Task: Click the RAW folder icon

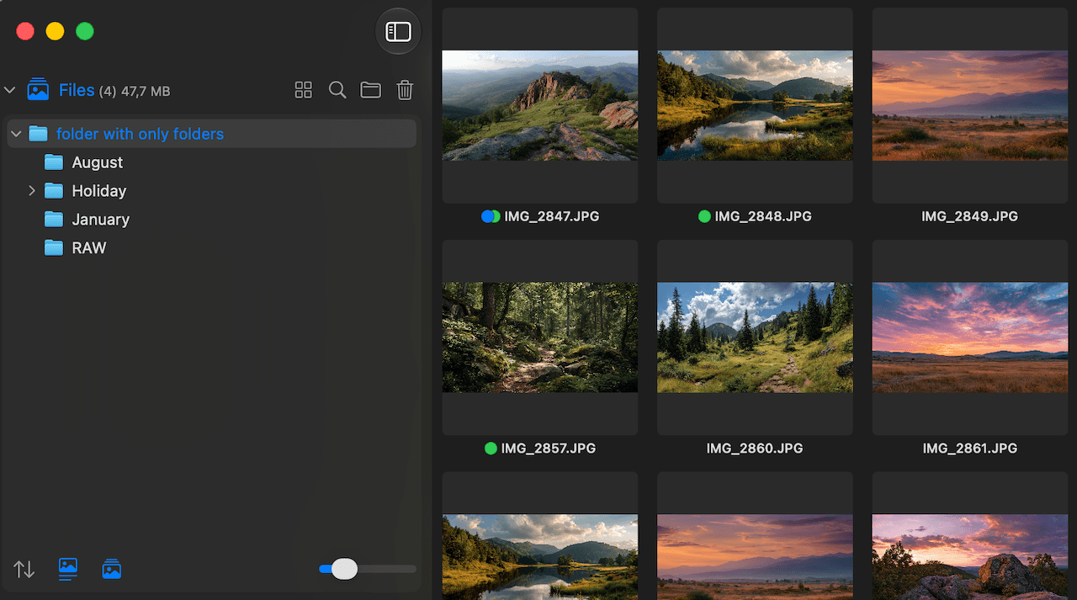Action: click(x=54, y=248)
